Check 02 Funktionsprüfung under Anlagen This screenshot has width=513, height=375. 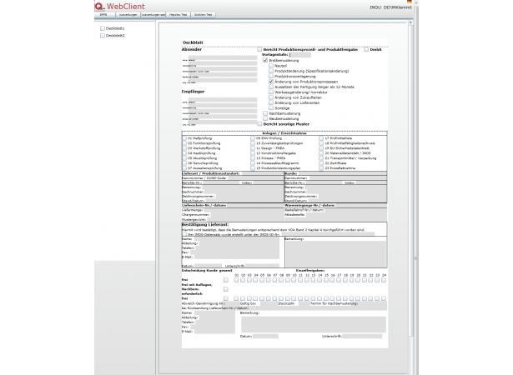pos(184,143)
